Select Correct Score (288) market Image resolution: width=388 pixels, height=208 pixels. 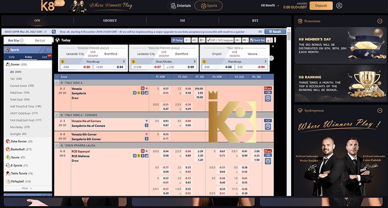click(x=22, y=86)
